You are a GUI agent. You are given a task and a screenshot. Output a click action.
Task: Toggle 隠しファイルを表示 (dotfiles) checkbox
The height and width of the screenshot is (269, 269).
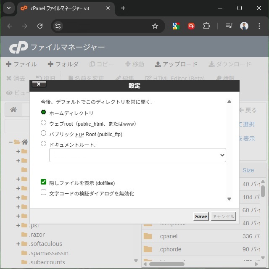click(x=44, y=182)
